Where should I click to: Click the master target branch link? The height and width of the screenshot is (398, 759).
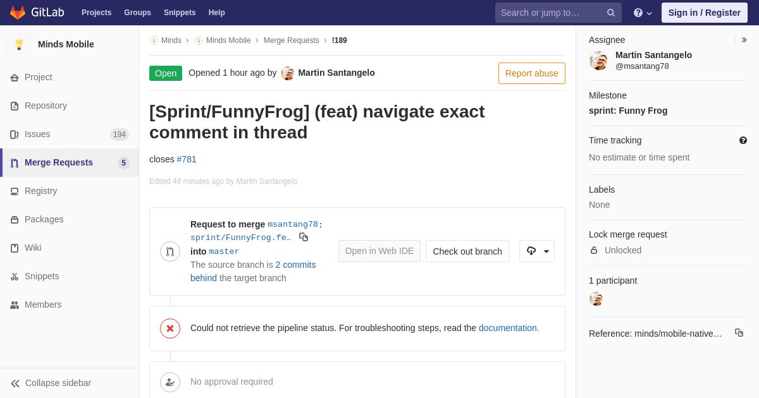[225, 251]
